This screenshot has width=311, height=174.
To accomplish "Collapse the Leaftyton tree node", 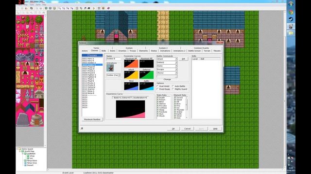I will pyautogui.click(x=23, y=154).
